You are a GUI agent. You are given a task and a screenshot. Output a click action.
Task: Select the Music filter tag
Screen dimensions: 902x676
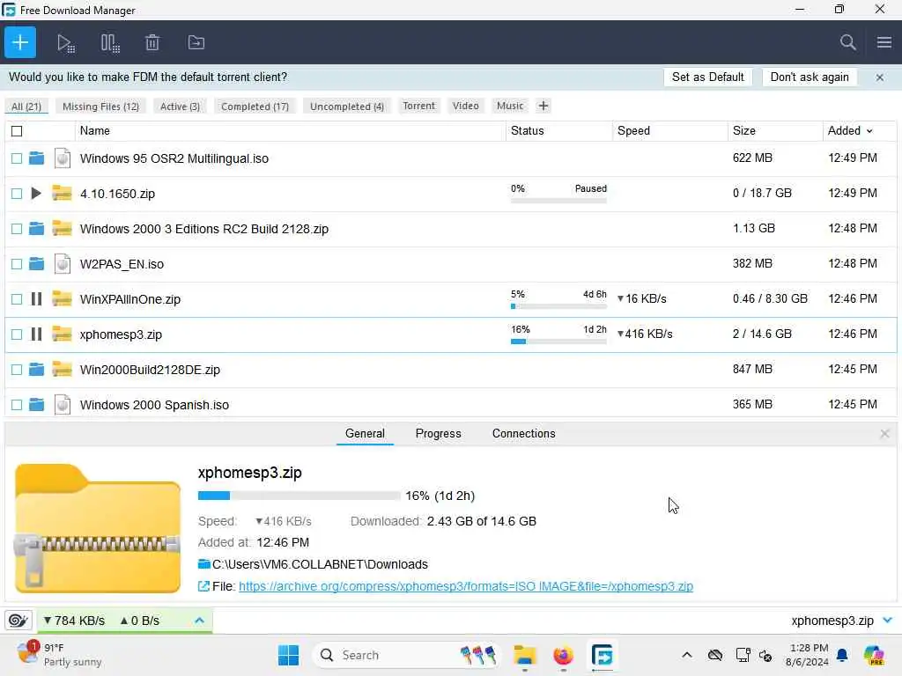(510, 106)
